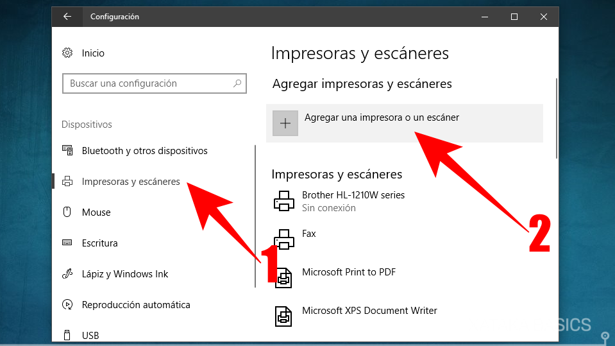This screenshot has height=346, width=615.
Task: Click the search magnifier icon
Action: click(237, 83)
